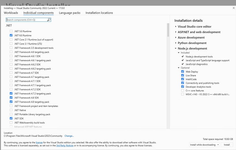Image resolution: width=236 pixels, height=150 pixels.
Task: Click the search magnifier icon
Action: (x=49, y=20)
